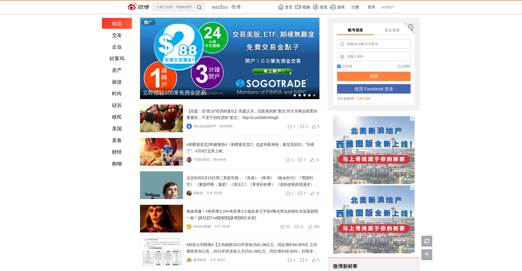Screen dimensions: 522x271
Task: Click 立即注册 link
Action: coord(363,99)
